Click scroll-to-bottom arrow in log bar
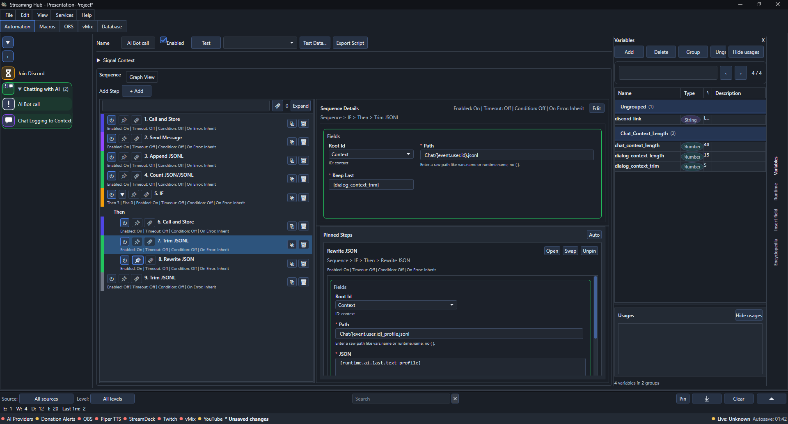This screenshot has height=424, width=788. click(x=707, y=399)
